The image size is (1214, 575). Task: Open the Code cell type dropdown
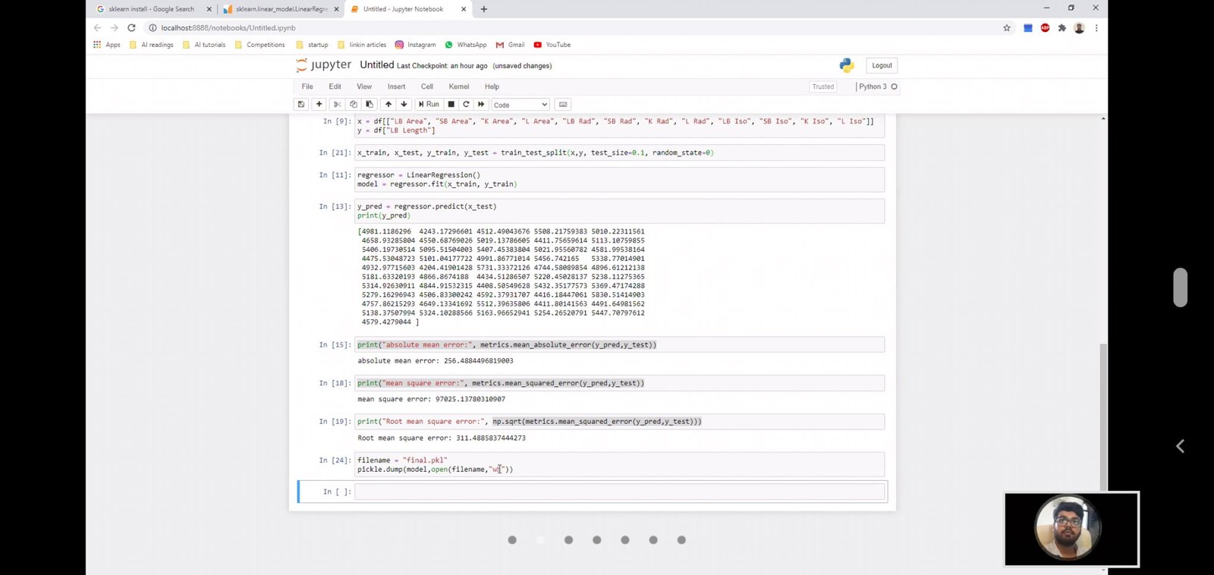pyautogui.click(x=520, y=105)
